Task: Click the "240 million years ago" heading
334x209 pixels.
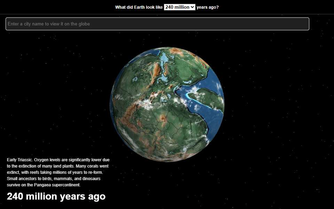Action: [x=56, y=196]
